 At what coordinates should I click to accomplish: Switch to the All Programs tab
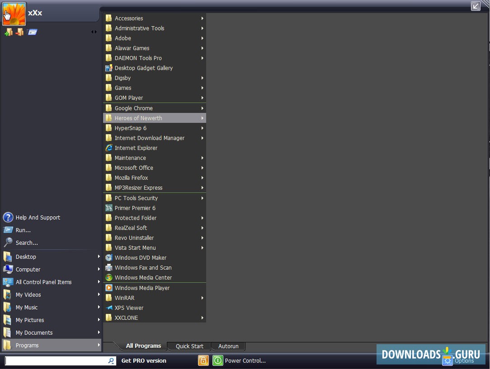pyautogui.click(x=143, y=346)
